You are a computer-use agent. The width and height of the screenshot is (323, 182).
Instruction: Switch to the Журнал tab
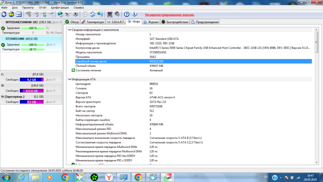tap(151, 22)
